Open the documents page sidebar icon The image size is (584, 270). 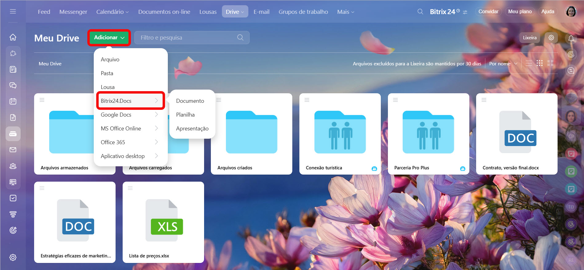coord(13,118)
